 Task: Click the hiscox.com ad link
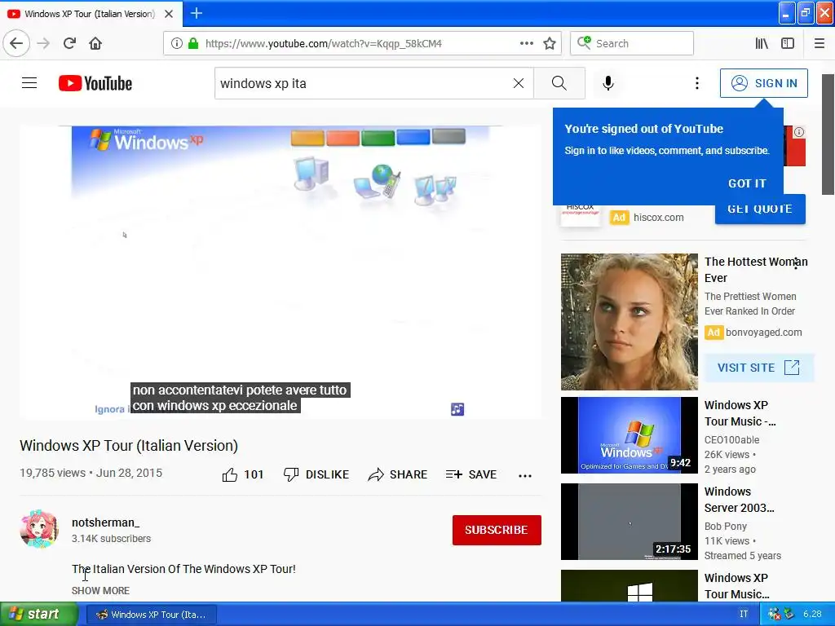(658, 217)
